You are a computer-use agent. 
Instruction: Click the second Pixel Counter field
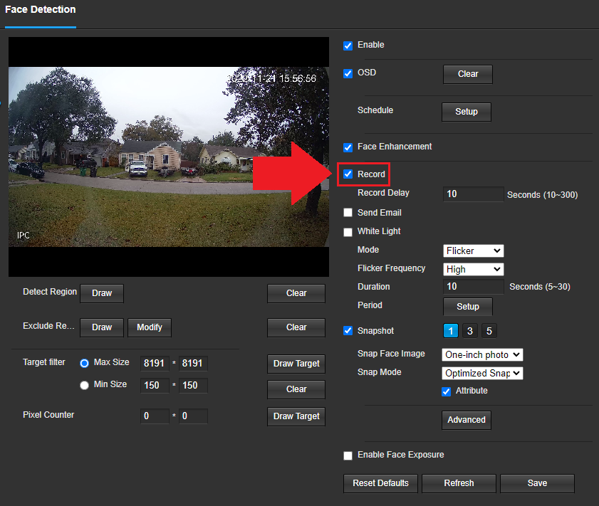pos(193,416)
